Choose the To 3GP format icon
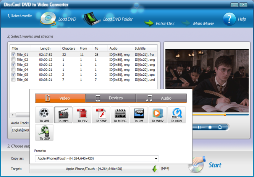 pos(44,133)
